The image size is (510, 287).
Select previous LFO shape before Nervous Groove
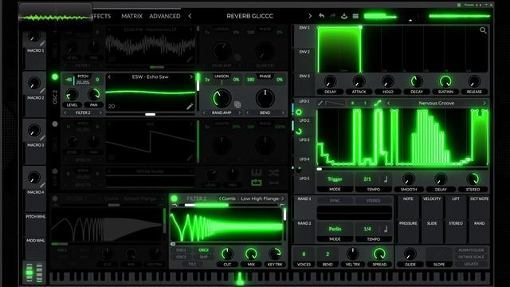coord(388,103)
